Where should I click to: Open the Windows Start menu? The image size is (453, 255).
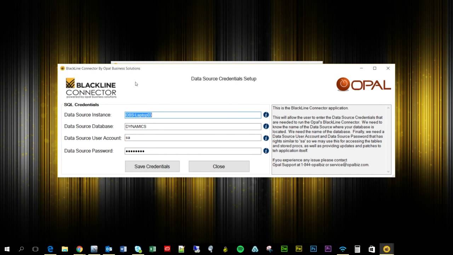coord(7,249)
